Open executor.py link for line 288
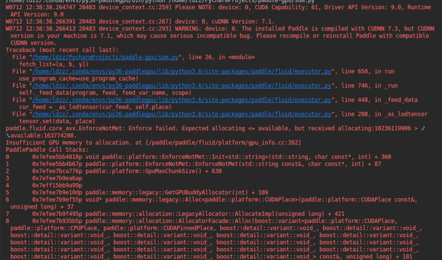The width and height of the screenshot is (442, 260). pyautogui.click(x=182, y=114)
